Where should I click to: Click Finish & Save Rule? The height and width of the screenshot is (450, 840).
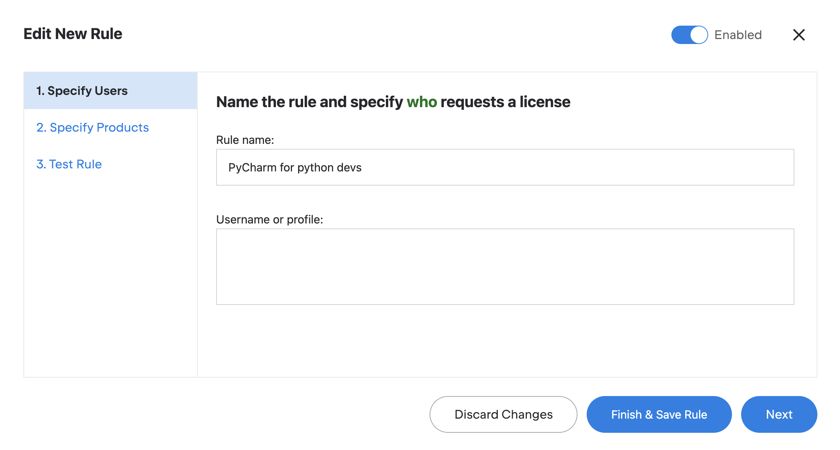[659, 414]
